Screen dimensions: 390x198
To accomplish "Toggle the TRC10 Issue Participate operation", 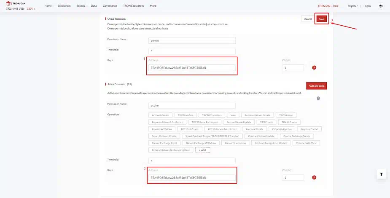I will coord(205,122).
